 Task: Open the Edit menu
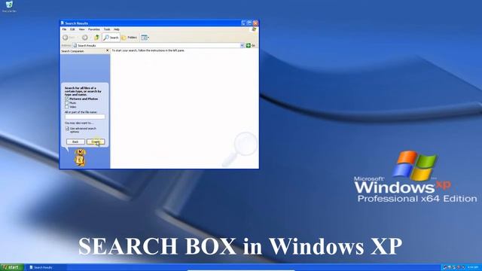click(x=72, y=29)
